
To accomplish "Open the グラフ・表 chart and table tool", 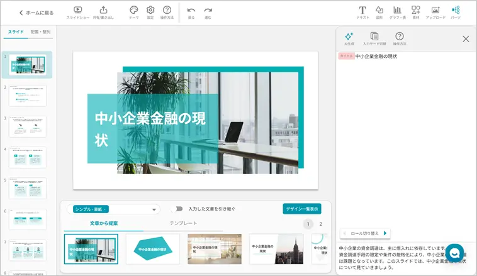I will click(x=397, y=13).
